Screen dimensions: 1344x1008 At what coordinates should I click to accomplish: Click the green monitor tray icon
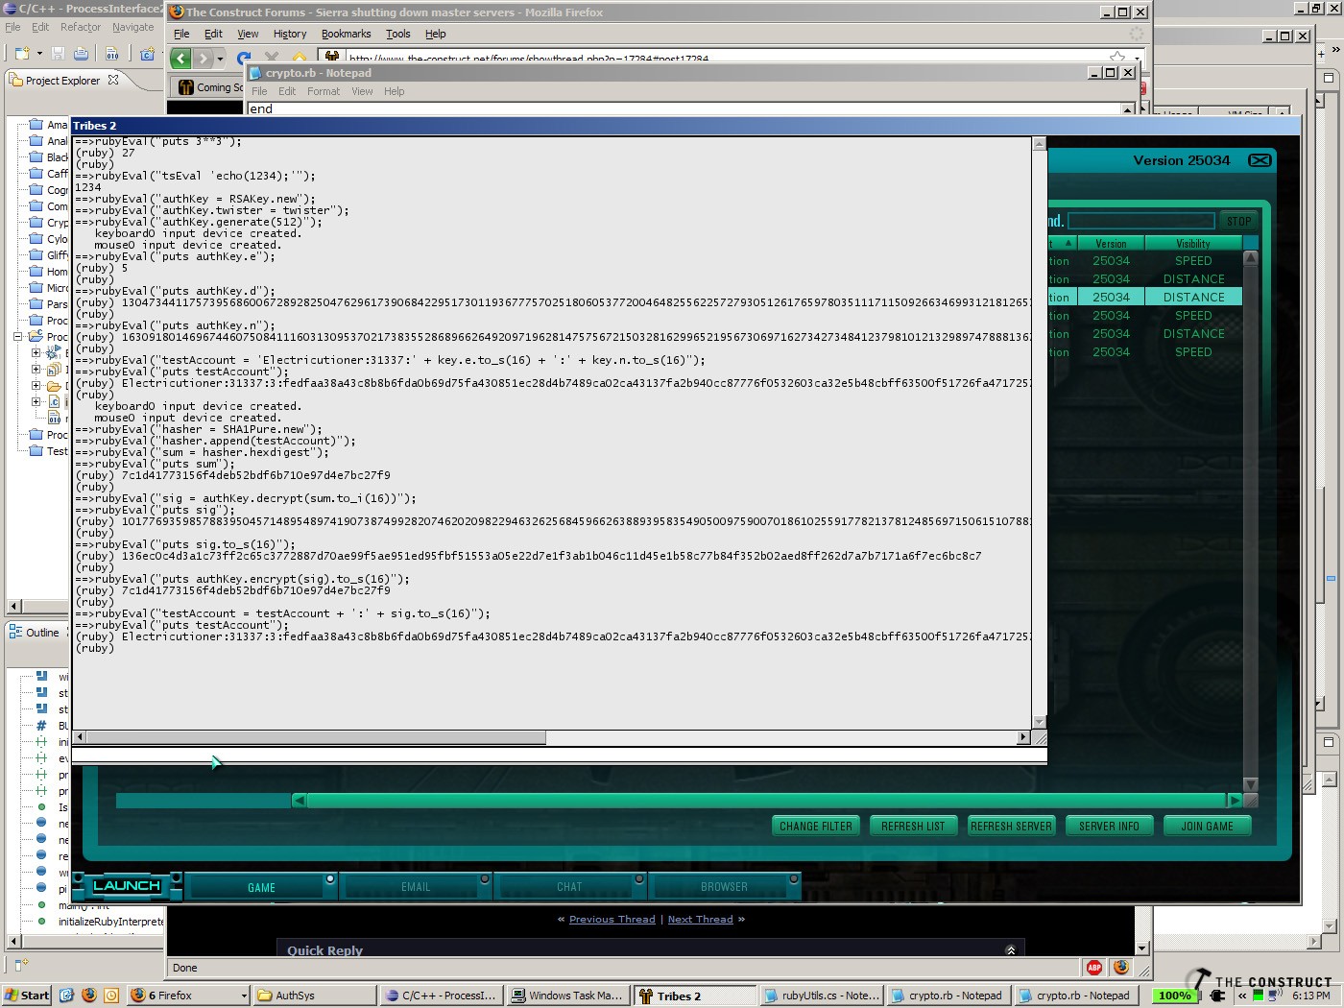click(1259, 996)
